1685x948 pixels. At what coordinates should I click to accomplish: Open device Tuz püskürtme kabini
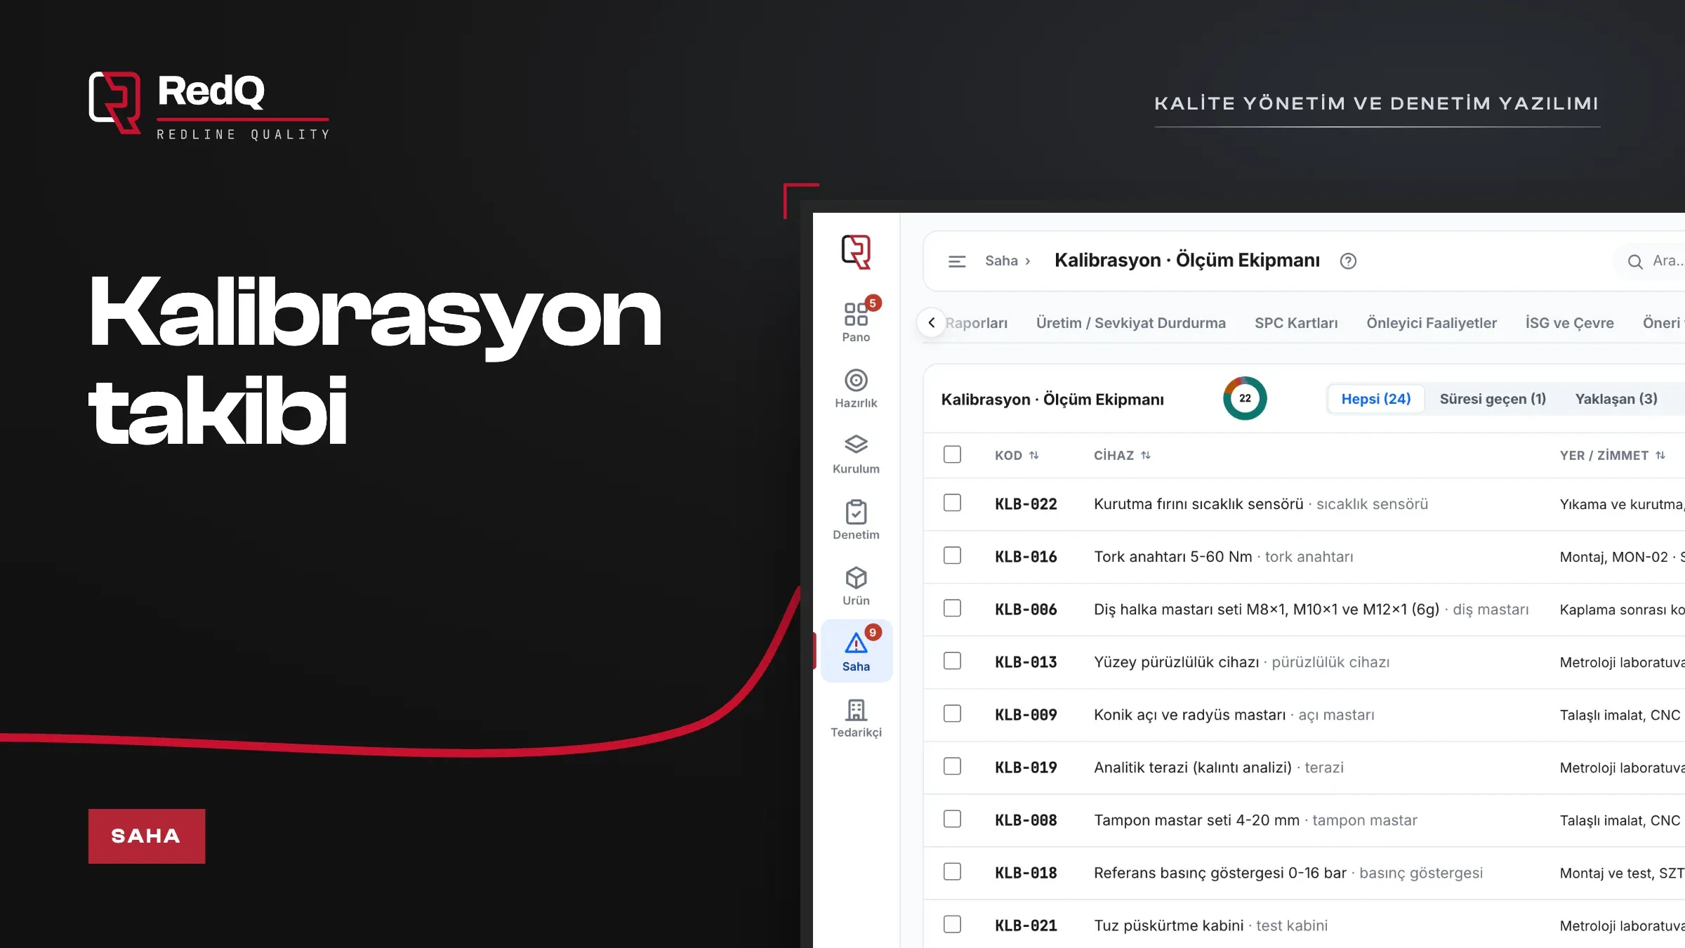1169,926
